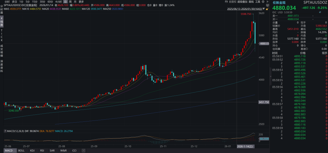This screenshot has height=153, width=328.
Task: Switch to the 周 weekly period
Action: pyautogui.click(x=70, y=2)
